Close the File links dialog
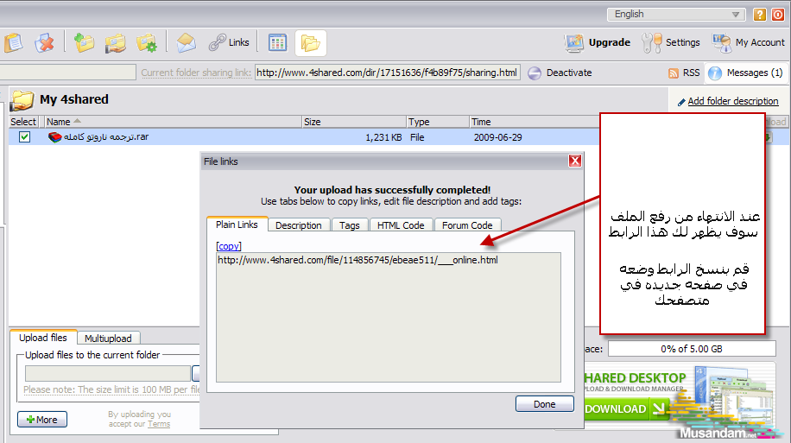This screenshot has height=443, width=791. (x=574, y=161)
